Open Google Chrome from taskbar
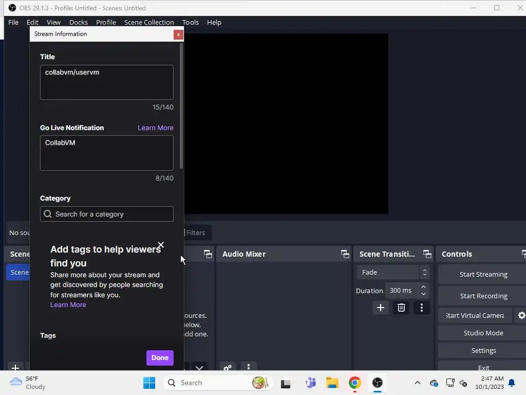This screenshot has height=395, width=526. pos(354,383)
